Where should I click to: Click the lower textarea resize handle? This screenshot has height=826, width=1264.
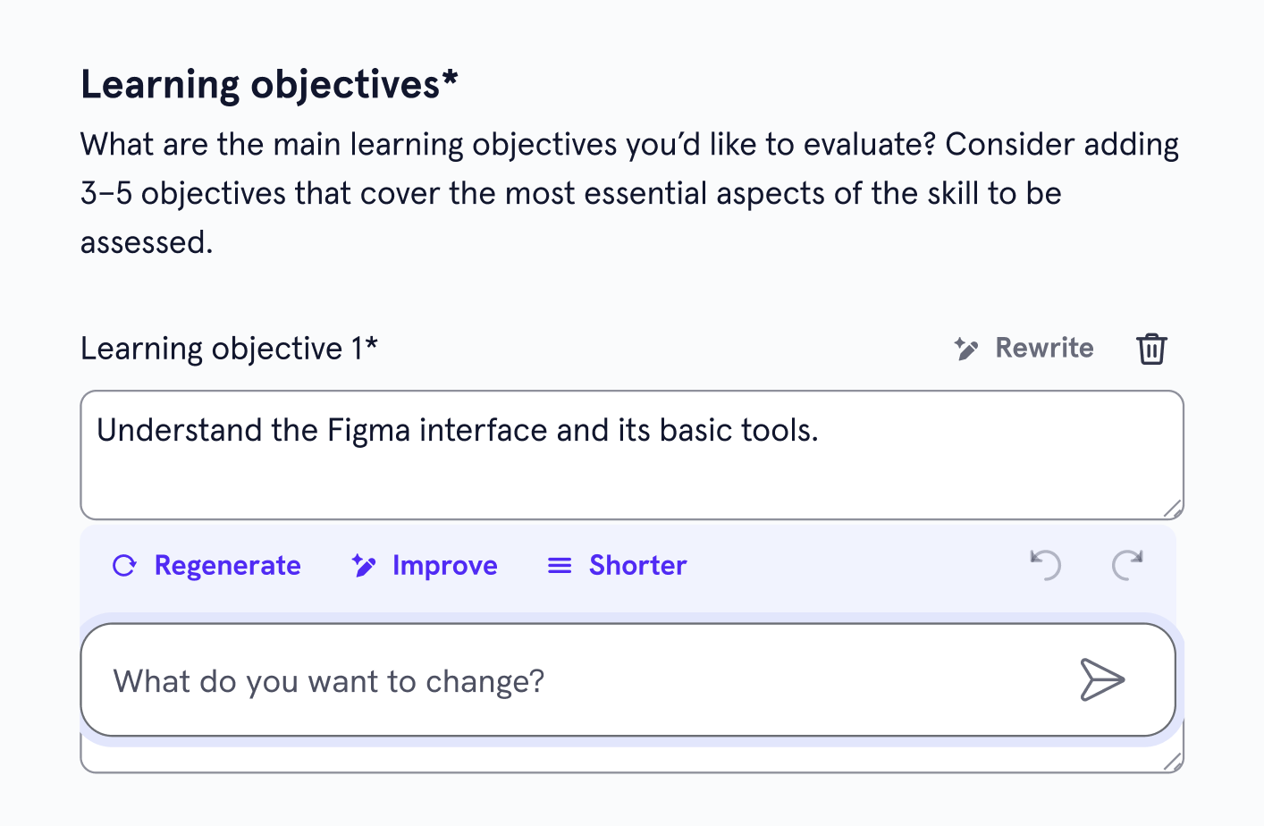point(1173,762)
